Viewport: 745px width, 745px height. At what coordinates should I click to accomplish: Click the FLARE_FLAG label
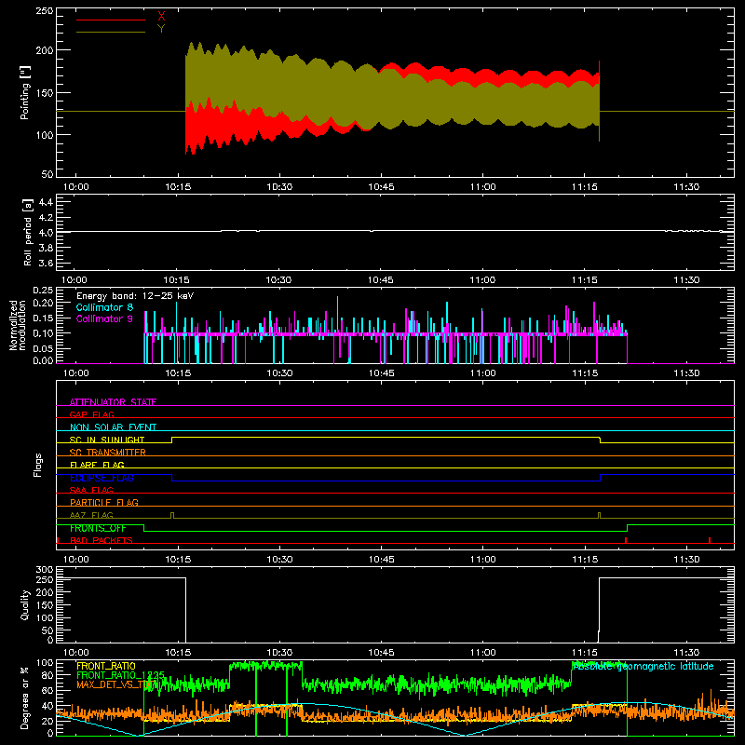97,465
